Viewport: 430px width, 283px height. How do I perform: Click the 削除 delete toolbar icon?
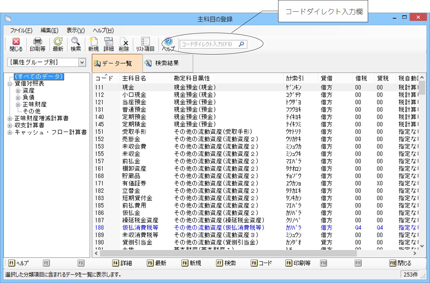point(124,44)
